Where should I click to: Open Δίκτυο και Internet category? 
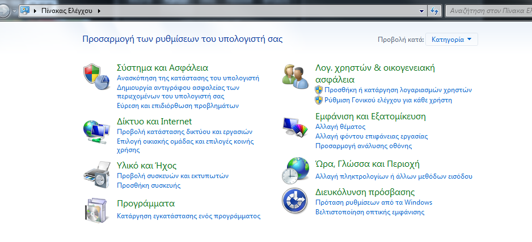click(154, 121)
